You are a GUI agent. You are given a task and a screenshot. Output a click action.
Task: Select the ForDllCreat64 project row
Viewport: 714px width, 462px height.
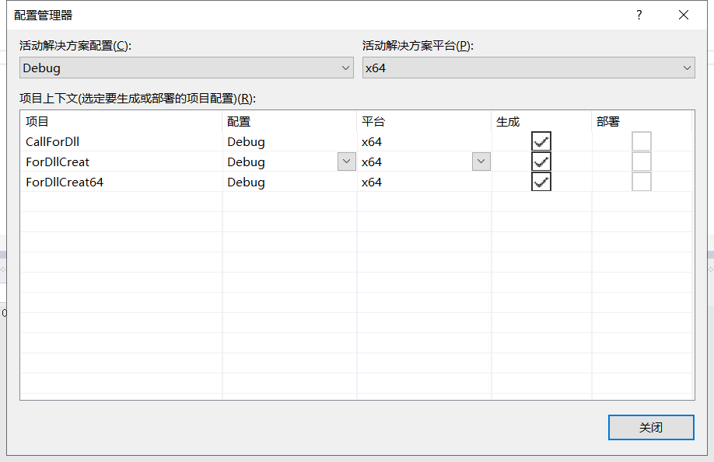(x=65, y=182)
